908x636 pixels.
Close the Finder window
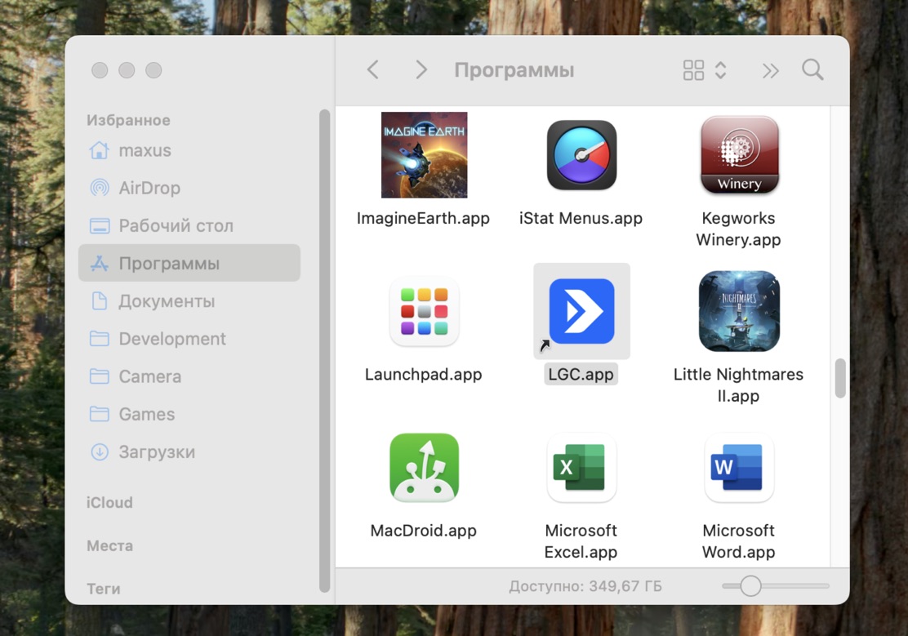coord(100,70)
